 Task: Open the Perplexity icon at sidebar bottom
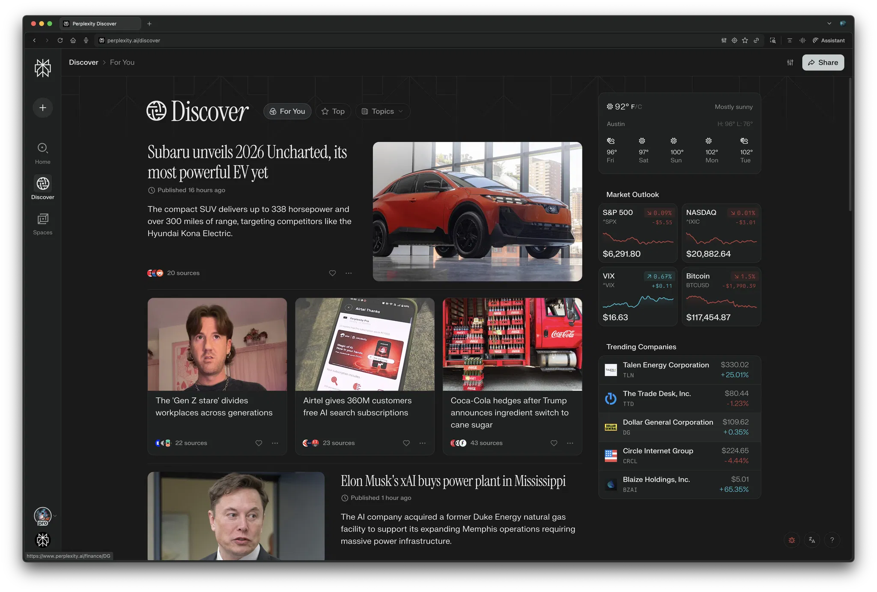click(x=43, y=540)
